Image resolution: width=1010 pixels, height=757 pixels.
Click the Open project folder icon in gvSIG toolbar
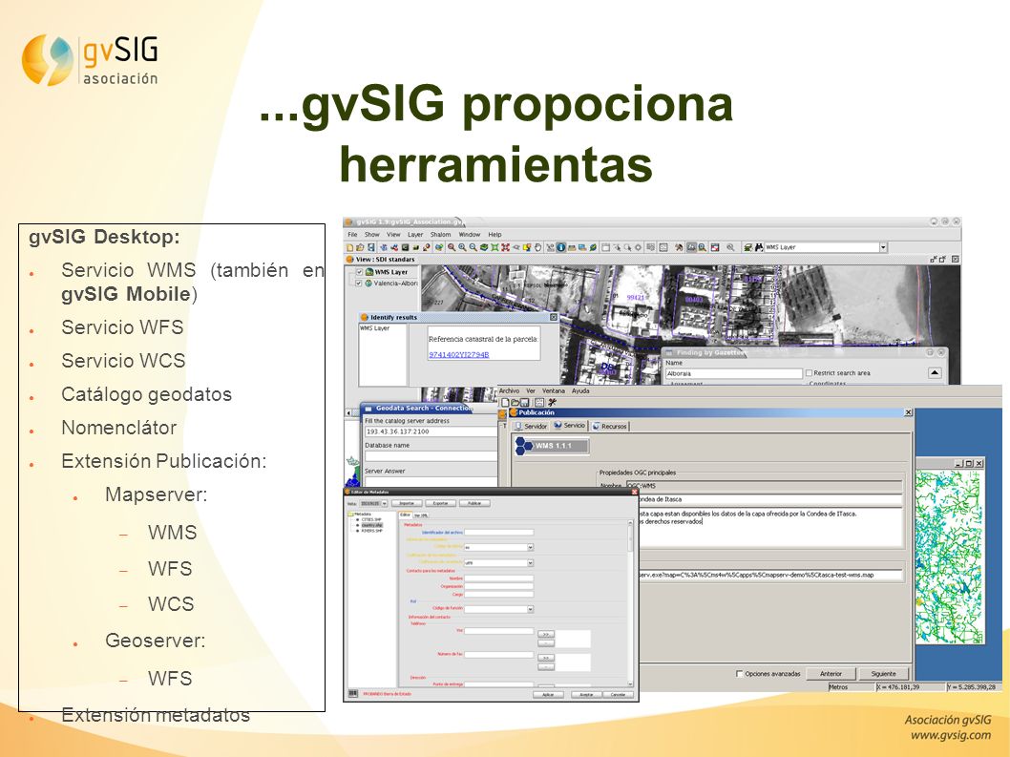360,247
